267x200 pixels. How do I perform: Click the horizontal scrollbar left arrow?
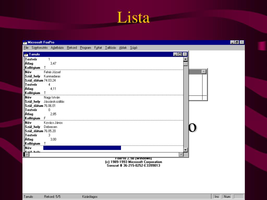pos(27,154)
